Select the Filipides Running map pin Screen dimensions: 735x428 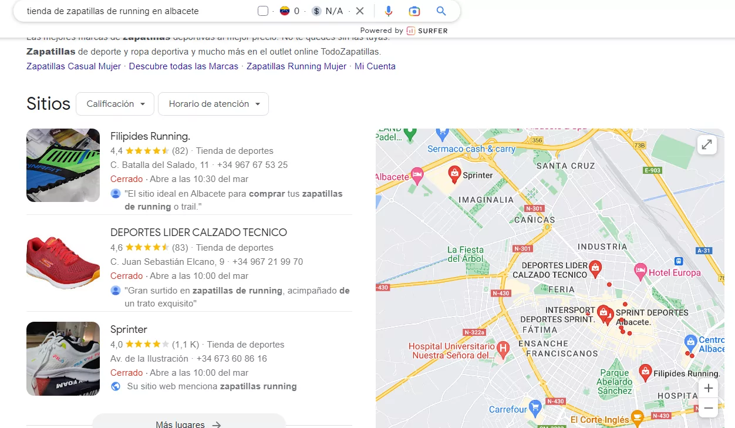tap(645, 372)
